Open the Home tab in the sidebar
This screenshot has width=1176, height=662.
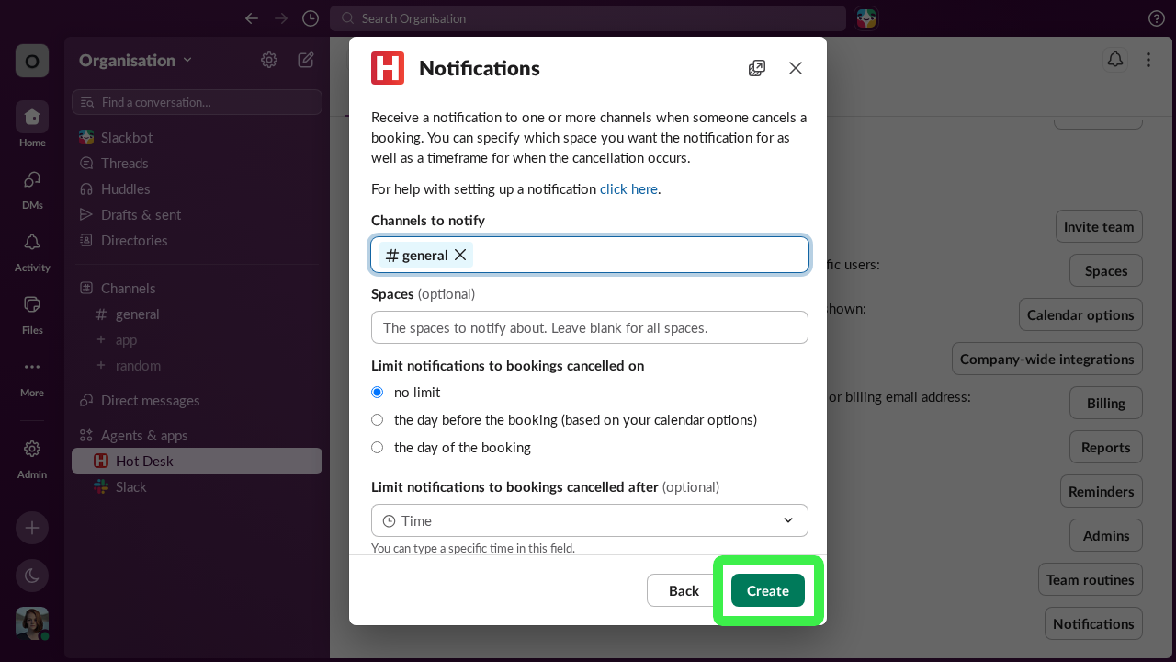point(32,125)
